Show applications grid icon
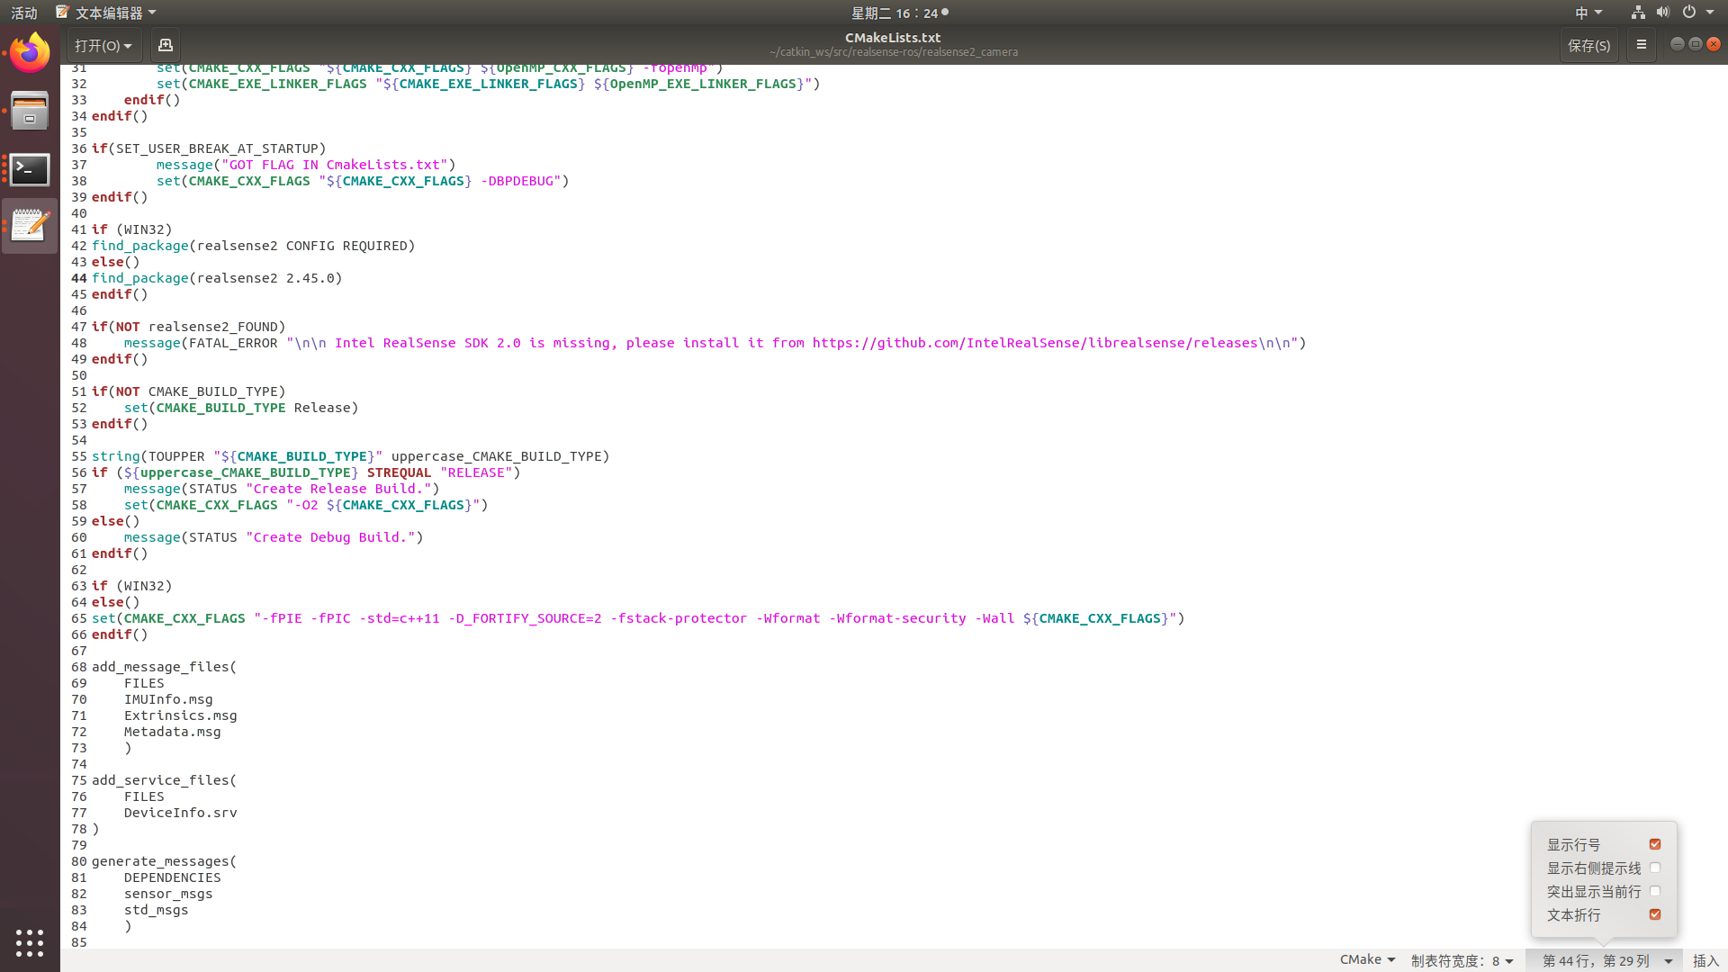 click(30, 942)
